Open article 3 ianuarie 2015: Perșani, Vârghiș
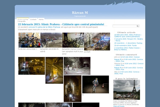 [129, 40]
